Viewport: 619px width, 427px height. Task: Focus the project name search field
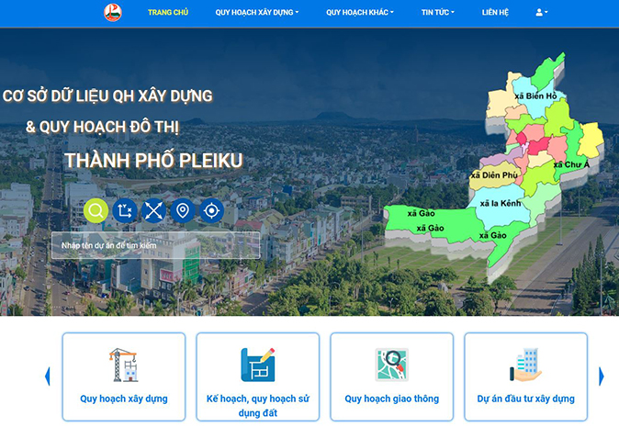(x=155, y=245)
